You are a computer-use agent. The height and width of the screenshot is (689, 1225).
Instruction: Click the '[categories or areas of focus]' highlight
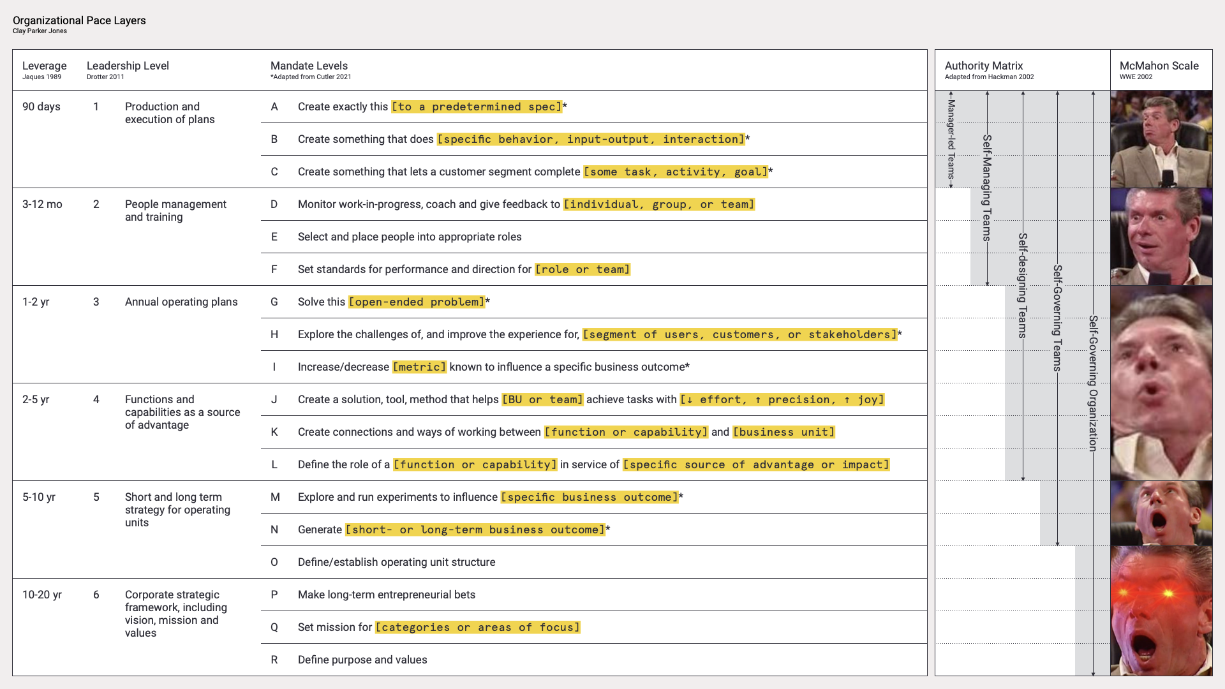[x=477, y=627]
